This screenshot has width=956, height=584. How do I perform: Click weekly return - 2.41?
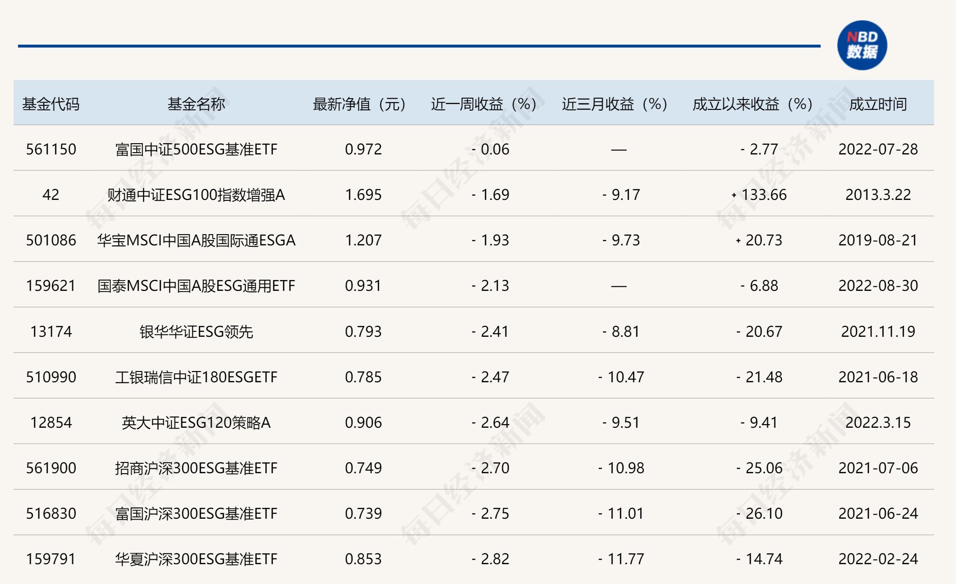[490, 331]
